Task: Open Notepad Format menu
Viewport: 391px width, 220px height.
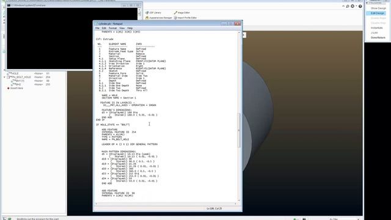Action: point(112,28)
